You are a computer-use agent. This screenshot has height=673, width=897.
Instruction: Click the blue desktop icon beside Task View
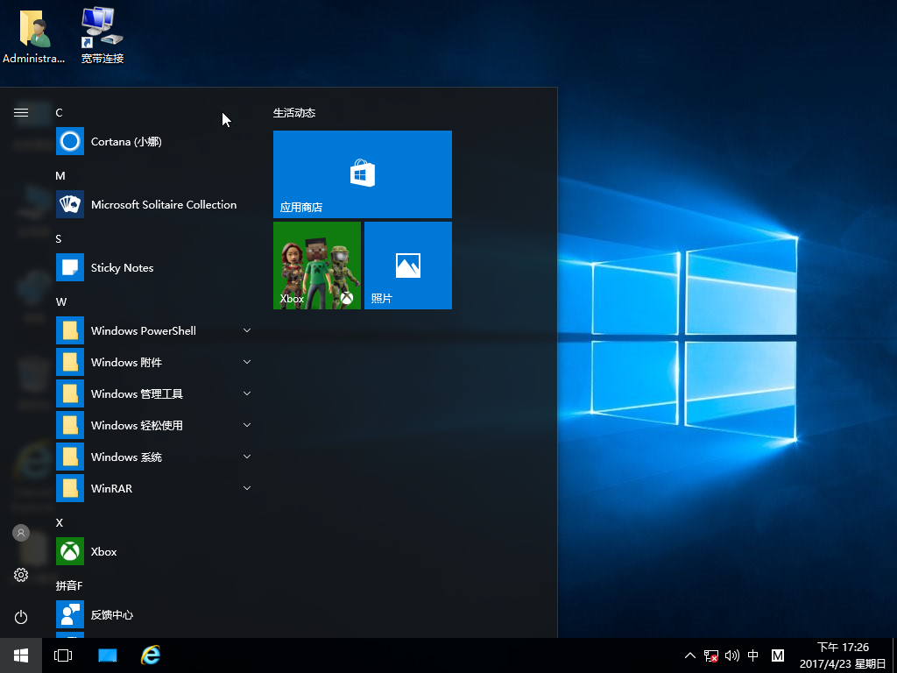(x=107, y=655)
